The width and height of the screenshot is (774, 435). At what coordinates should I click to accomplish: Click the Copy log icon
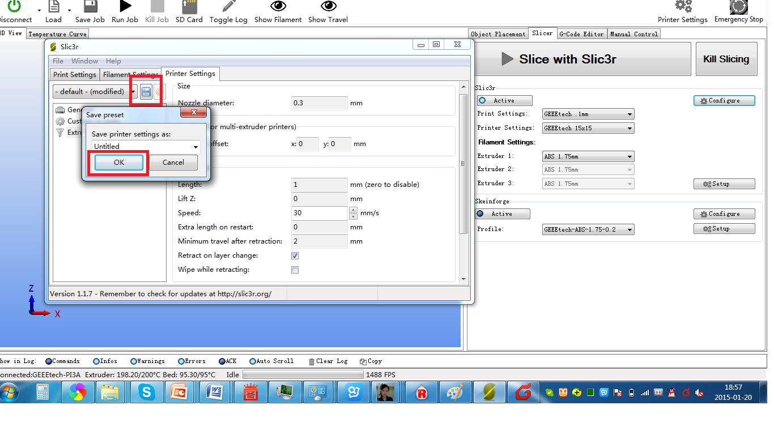363,361
